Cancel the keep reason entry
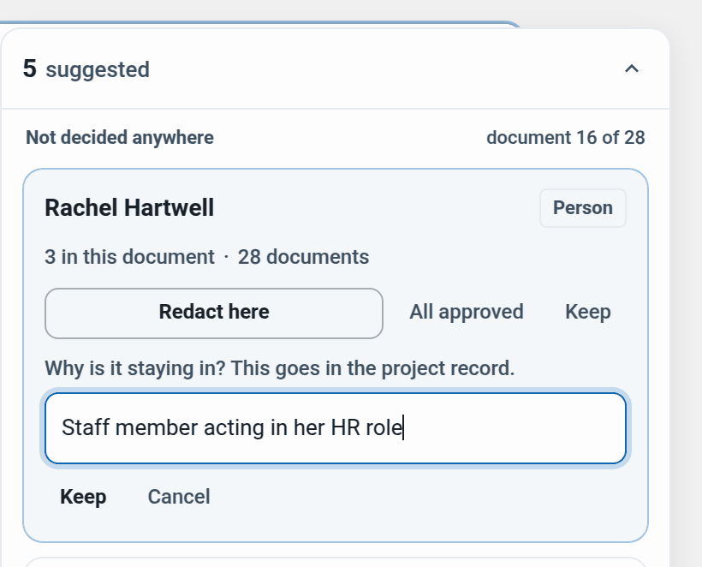702x567 pixels. click(x=179, y=497)
